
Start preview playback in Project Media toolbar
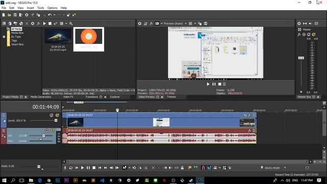(44, 24)
